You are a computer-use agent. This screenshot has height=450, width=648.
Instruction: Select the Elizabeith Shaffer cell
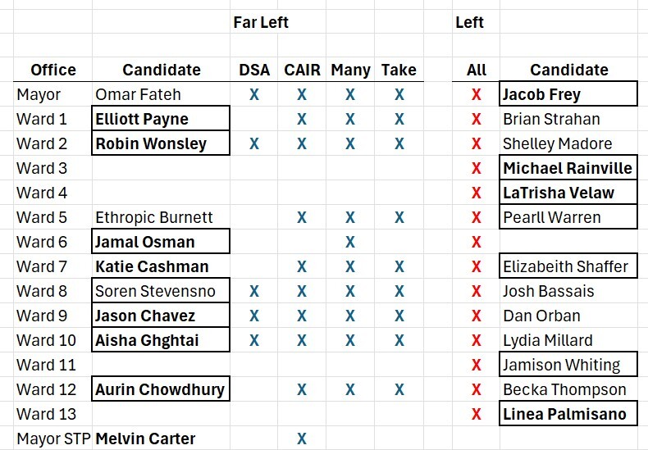pyautogui.click(x=566, y=266)
